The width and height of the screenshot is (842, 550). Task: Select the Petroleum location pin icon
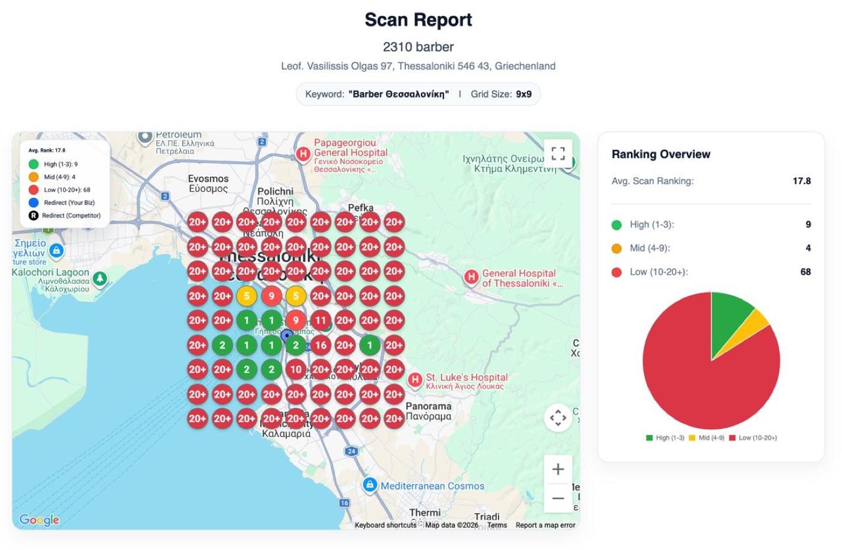(144, 138)
